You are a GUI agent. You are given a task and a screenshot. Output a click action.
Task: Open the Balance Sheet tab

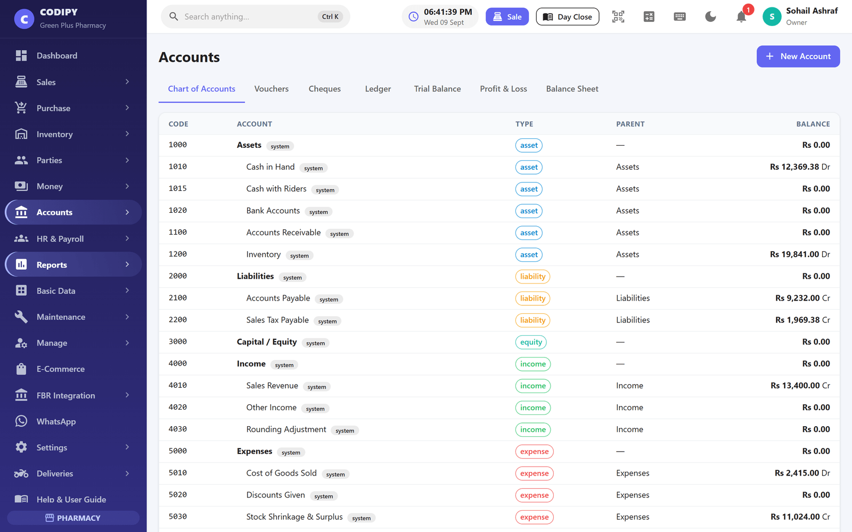click(x=572, y=89)
